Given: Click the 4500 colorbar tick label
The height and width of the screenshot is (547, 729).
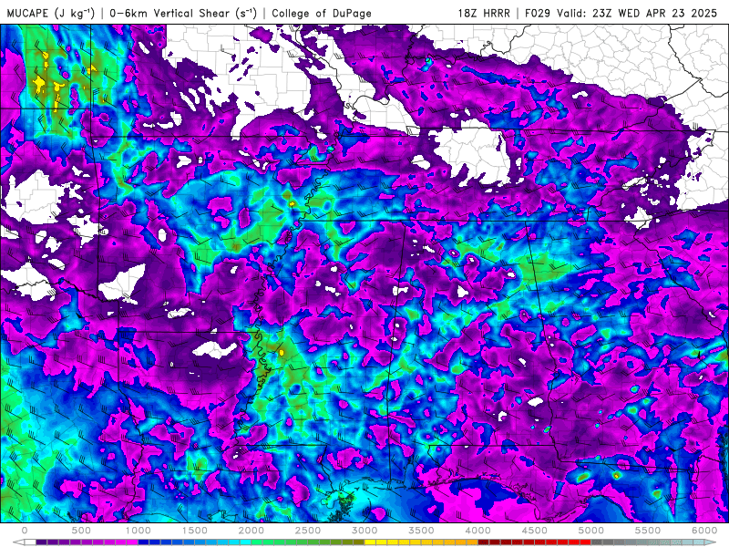Looking at the screenshot, I should point(535,531).
